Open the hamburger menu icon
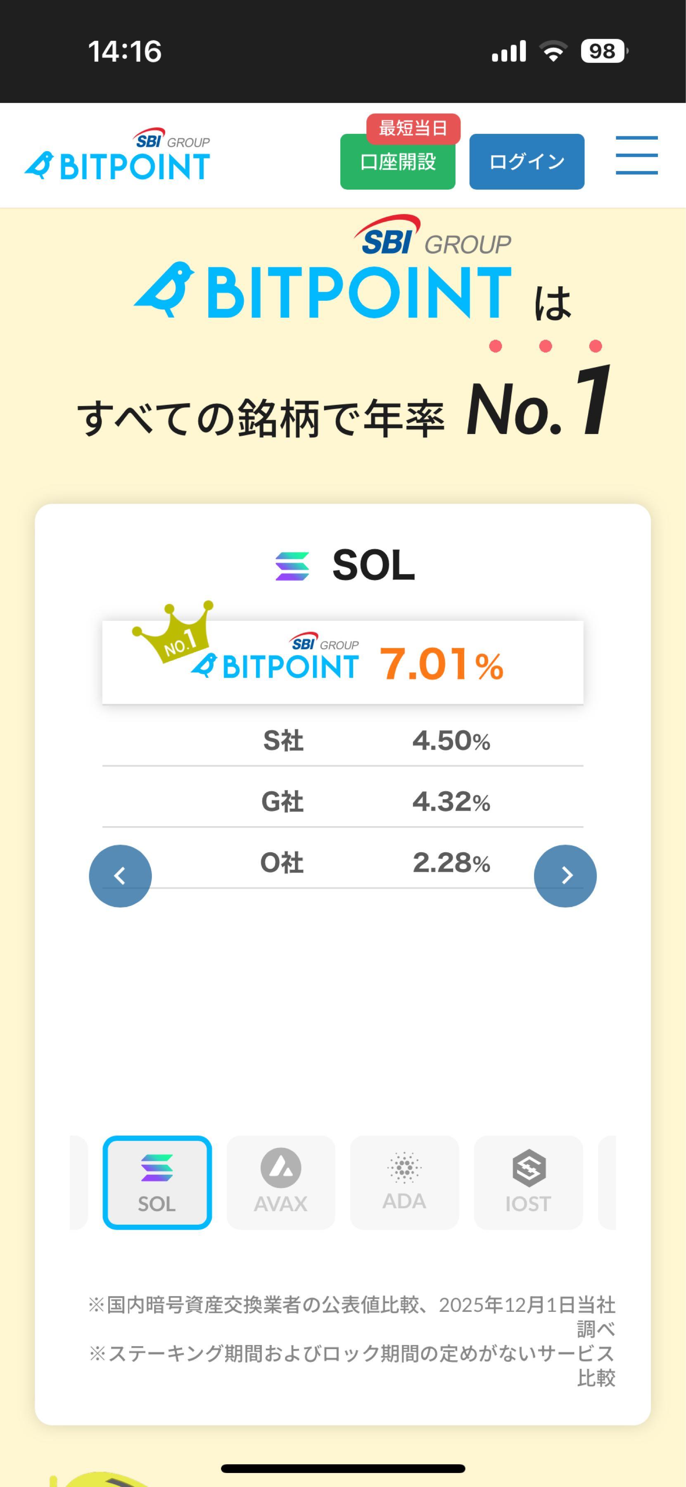 pyautogui.click(x=636, y=155)
